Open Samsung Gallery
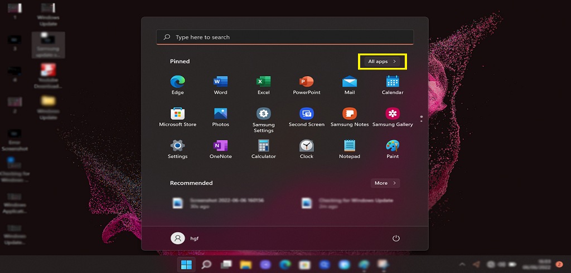The width and height of the screenshot is (571, 273). pos(393,117)
